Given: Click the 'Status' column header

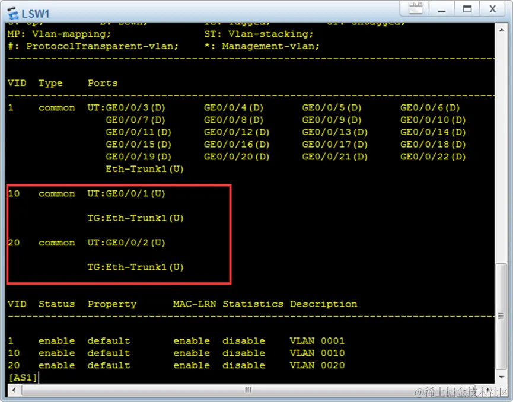Looking at the screenshot, I should [56, 304].
